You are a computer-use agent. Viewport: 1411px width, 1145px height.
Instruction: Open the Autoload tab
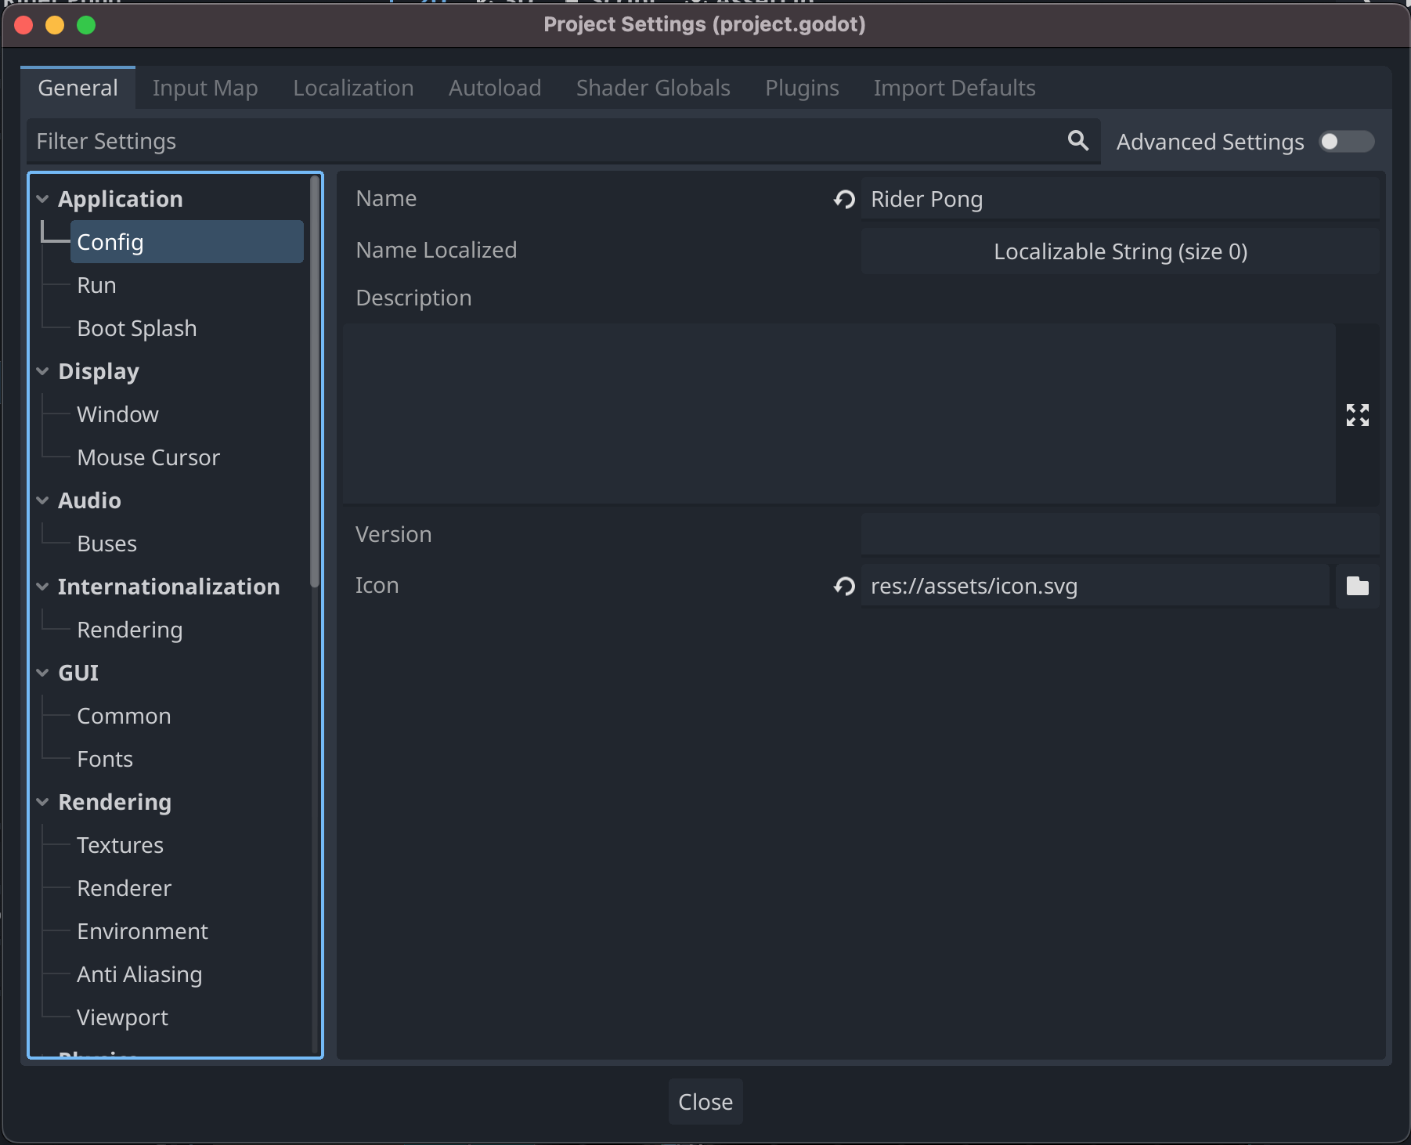coord(494,88)
